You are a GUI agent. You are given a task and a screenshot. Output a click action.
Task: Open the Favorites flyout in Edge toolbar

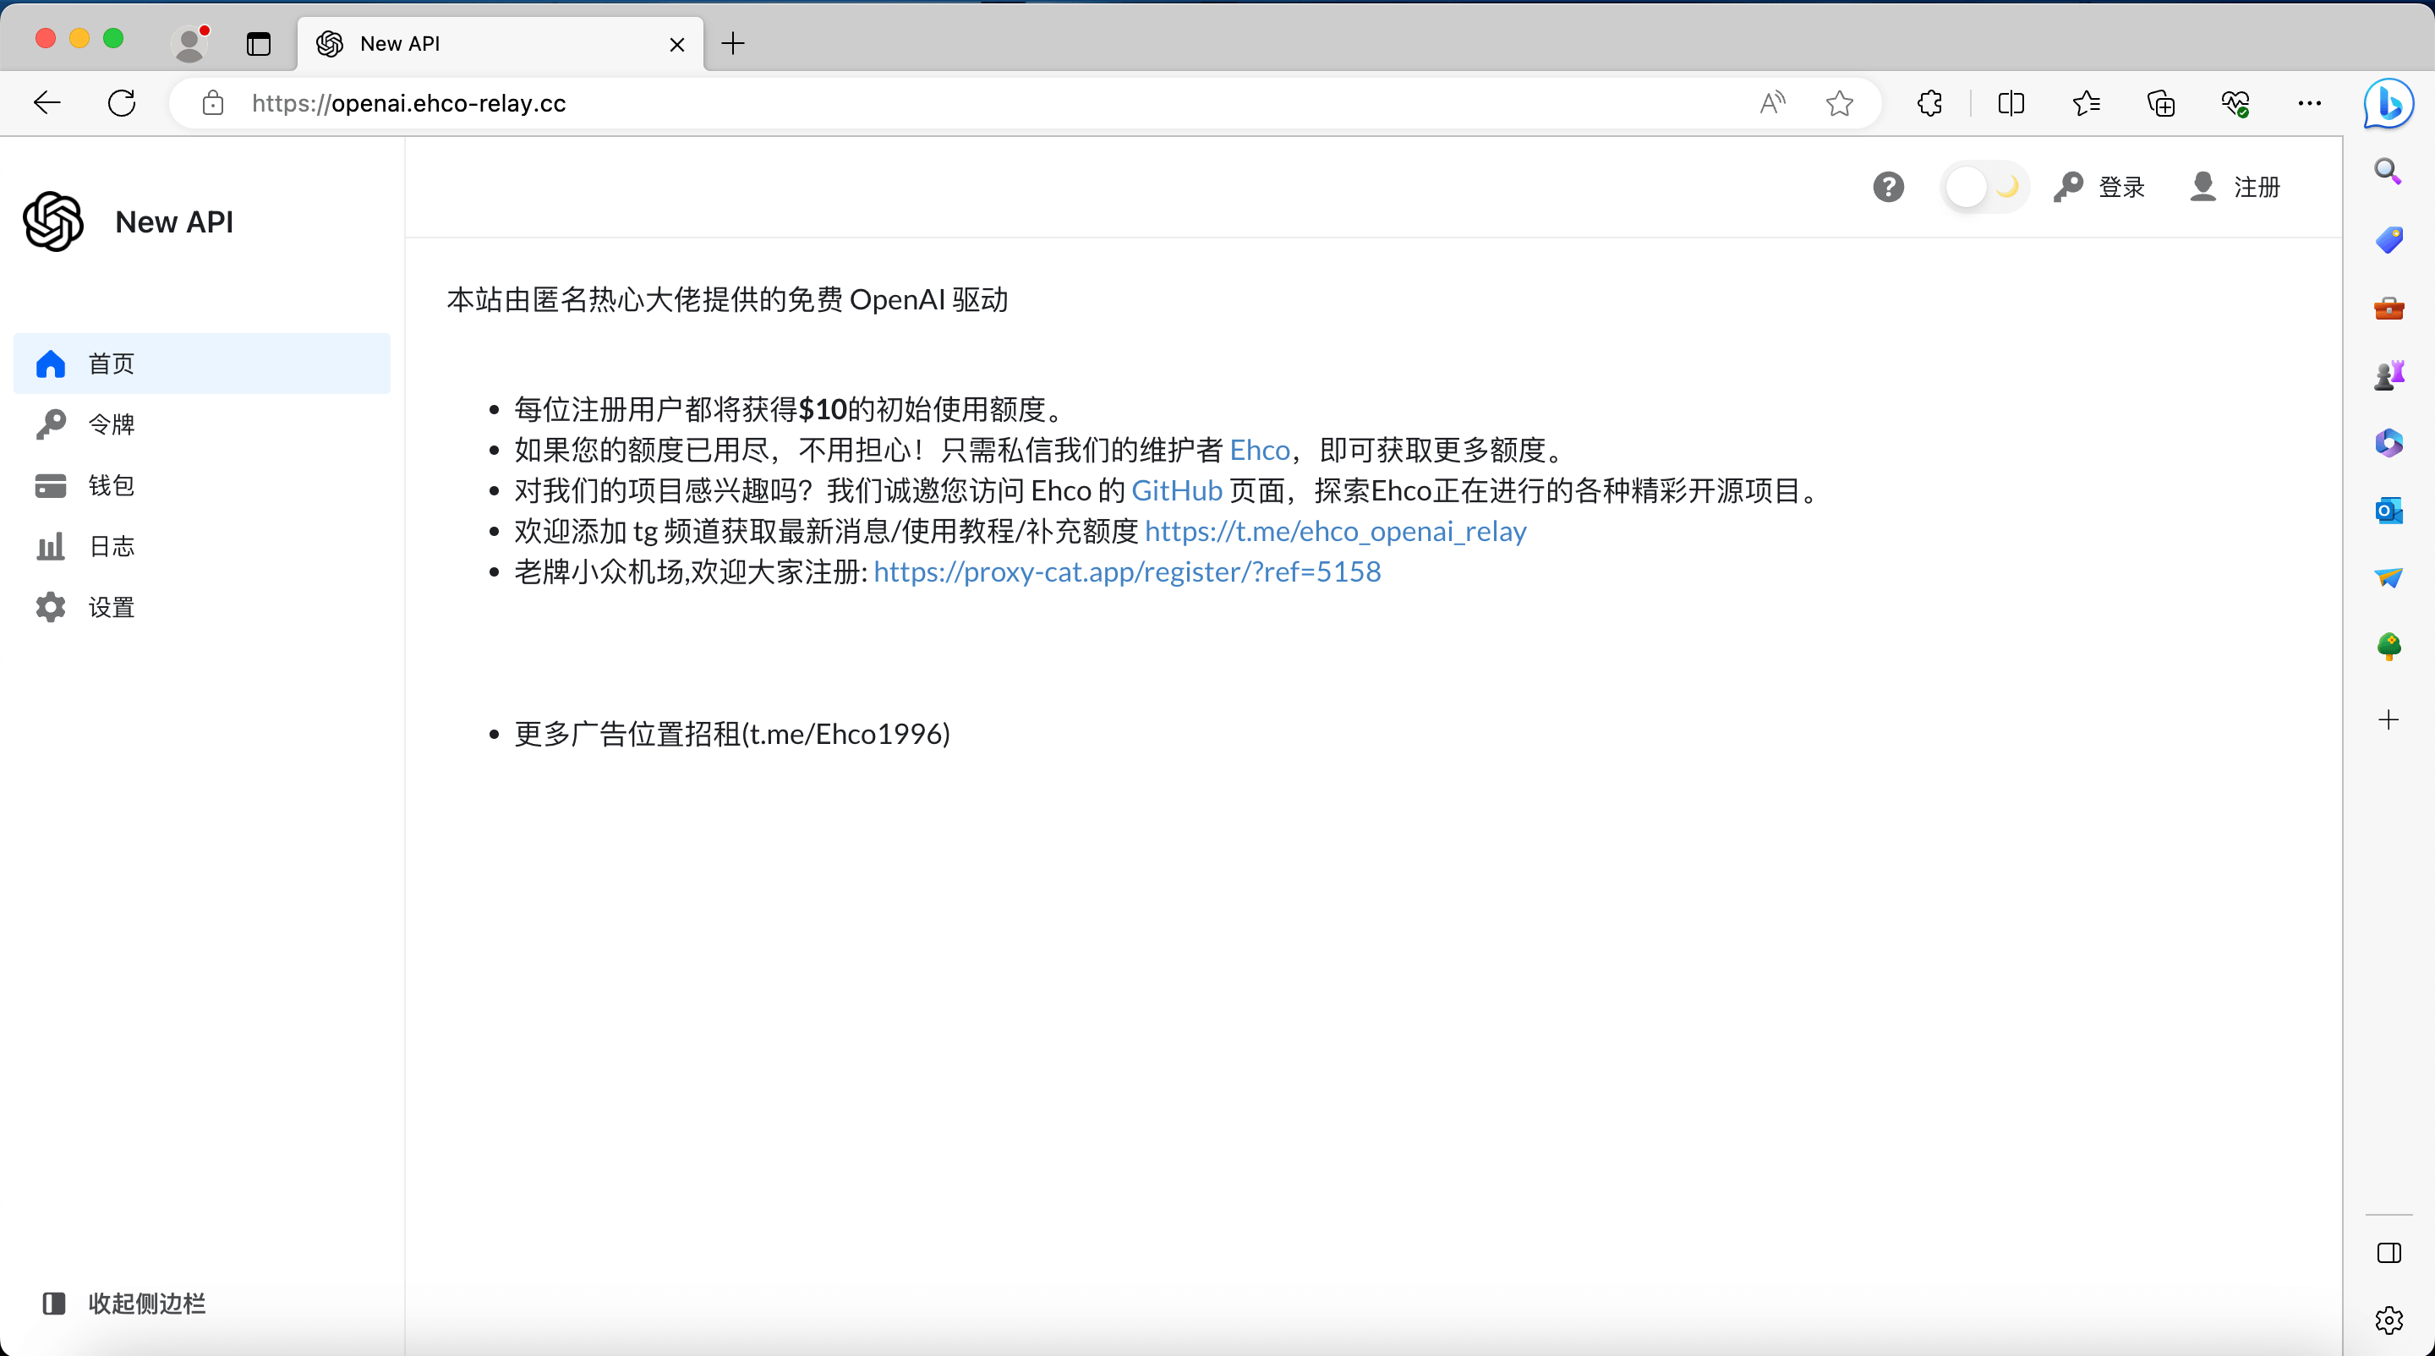(2086, 104)
